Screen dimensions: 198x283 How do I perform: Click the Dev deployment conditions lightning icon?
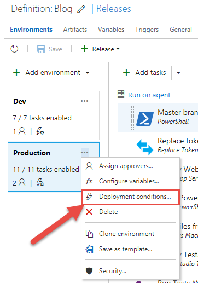(x=40, y=131)
